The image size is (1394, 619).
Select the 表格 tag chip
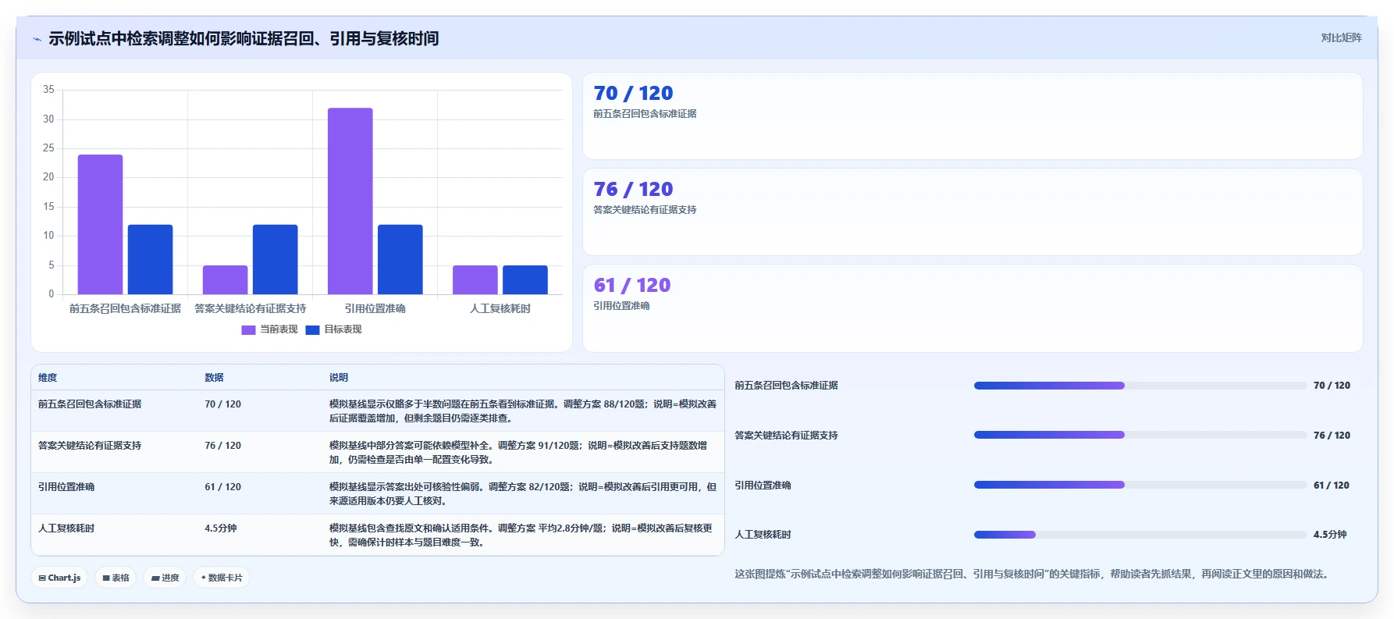116,578
